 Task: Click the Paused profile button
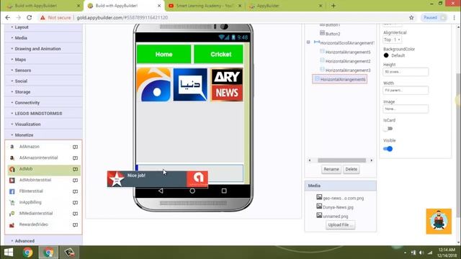click(x=434, y=17)
